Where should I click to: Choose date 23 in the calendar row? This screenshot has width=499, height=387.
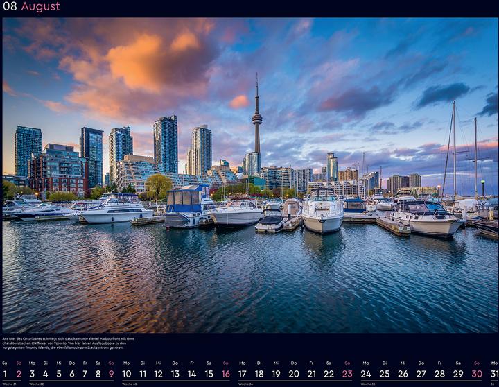pyautogui.click(x=347, y=374)
